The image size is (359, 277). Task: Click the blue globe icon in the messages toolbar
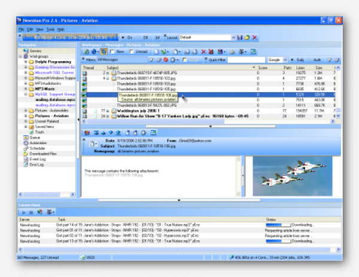[94, 52]
